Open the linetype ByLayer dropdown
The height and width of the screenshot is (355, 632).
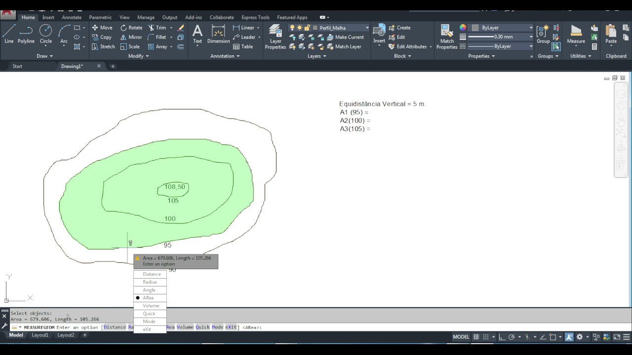[501, 46]
